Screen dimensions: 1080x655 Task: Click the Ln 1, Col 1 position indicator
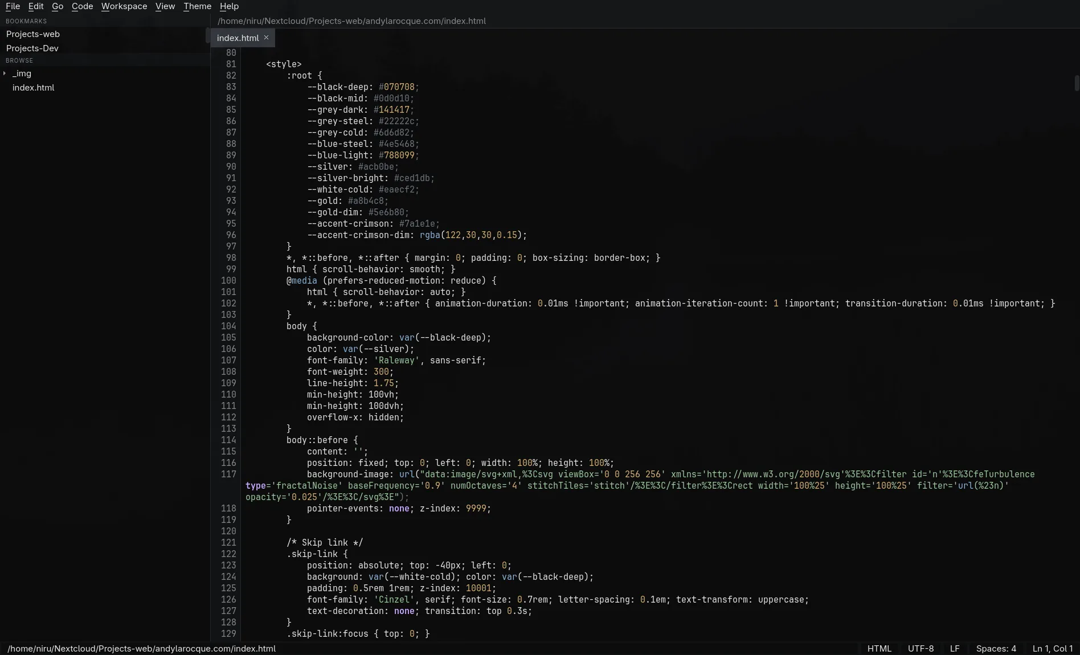click(1052, 649)
